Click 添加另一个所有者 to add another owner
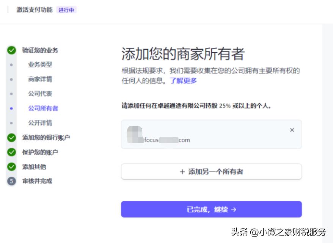This screenshot has height=243, width=333. coord(211,171)
